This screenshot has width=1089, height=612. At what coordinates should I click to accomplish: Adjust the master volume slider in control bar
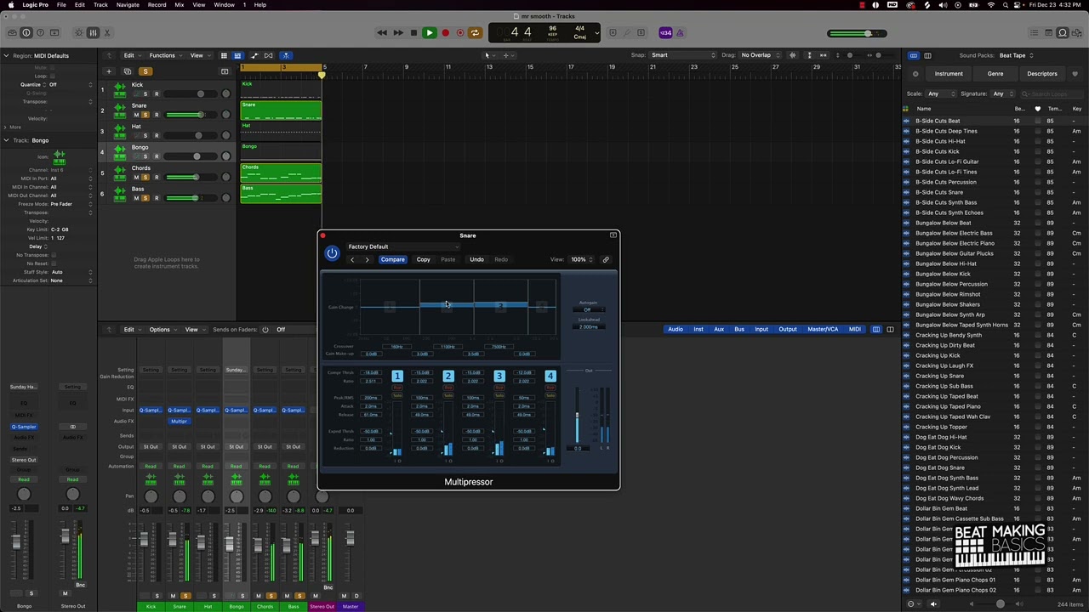856,33
